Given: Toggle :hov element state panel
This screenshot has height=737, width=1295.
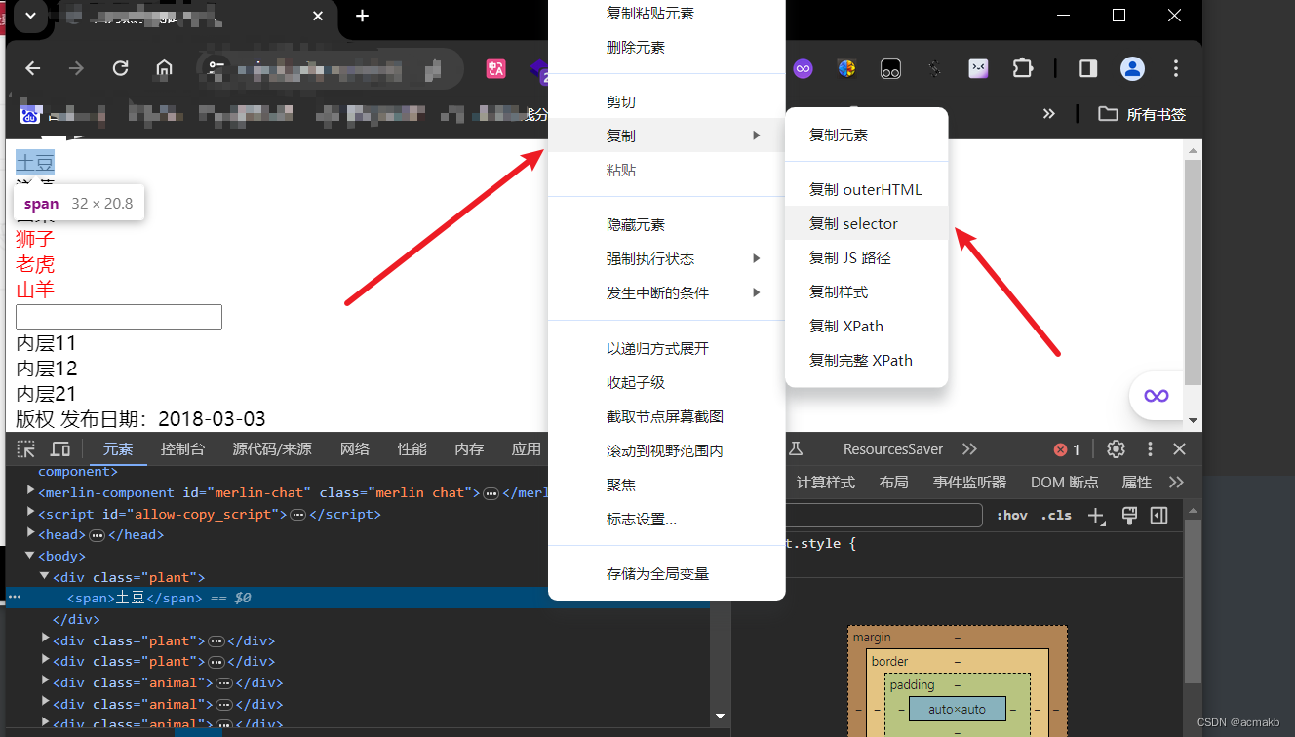Looking at the screenshot, I should [x=1011, y=516].
